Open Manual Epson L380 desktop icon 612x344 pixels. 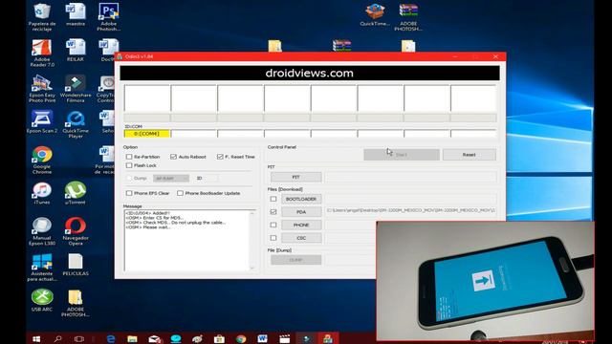pyautogui.click(x=42, y=231)
